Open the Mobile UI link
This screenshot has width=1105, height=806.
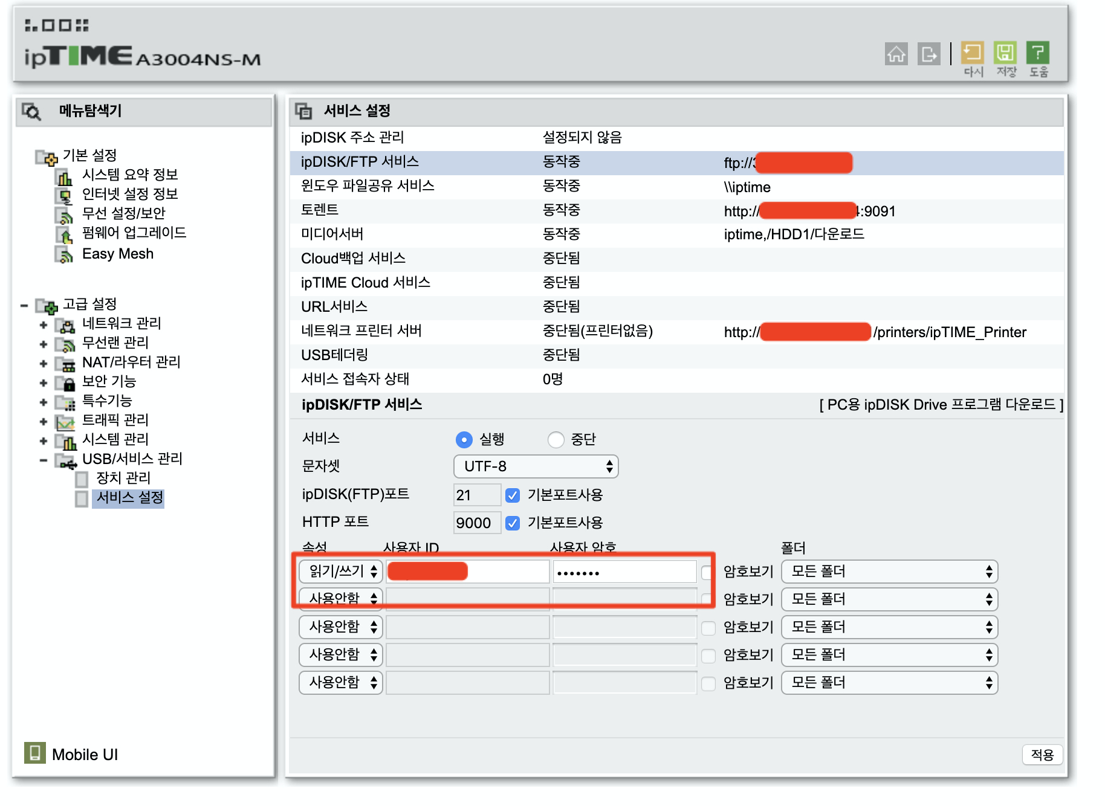[x=85, y=755]
